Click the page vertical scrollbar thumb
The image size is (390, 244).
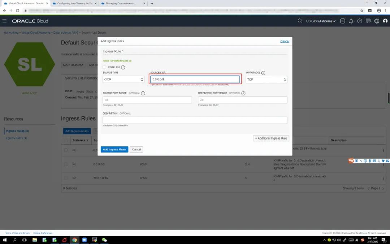(389, 98)
